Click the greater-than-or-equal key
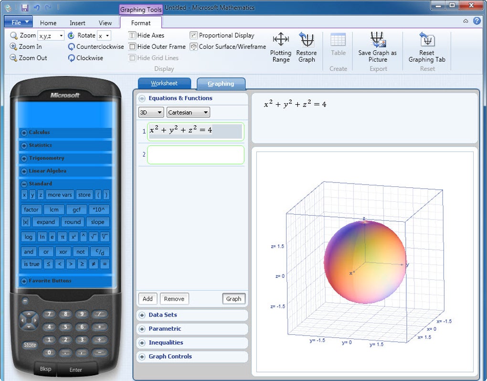487x381 pixels. (82, 264)
